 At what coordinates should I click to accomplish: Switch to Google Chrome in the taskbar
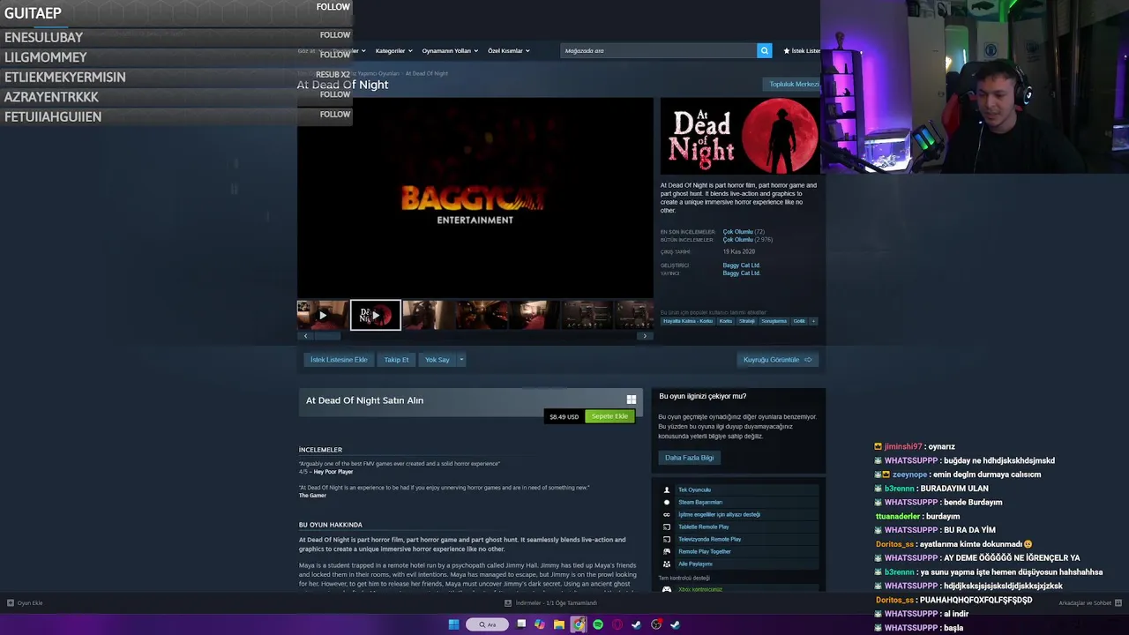579,624
